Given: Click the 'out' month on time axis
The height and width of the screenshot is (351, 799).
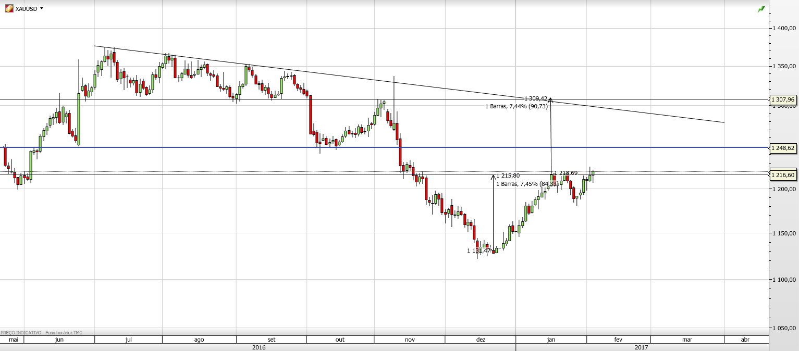Looking at the screenshot, I should pos(340,340).
